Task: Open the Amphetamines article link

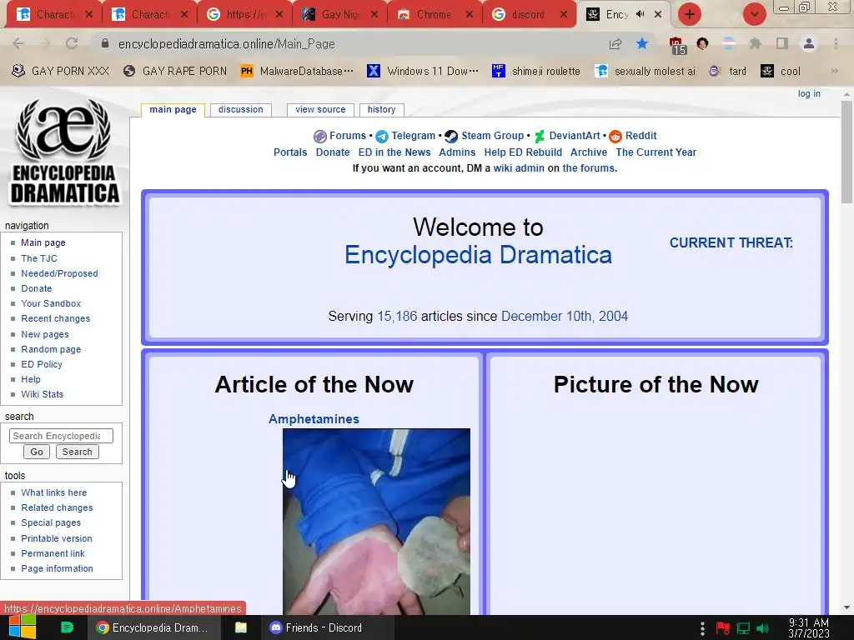Action: point(314,419)
